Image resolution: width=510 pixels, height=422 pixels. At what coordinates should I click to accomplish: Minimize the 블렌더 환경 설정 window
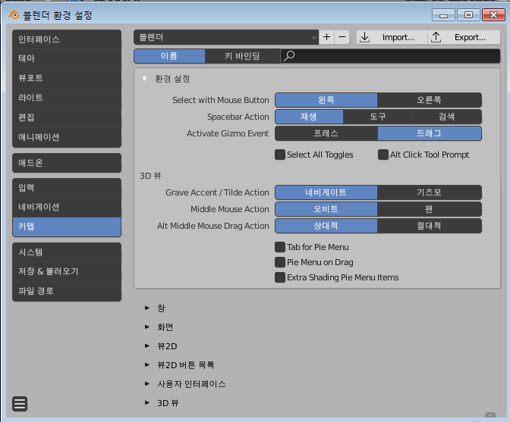(443, 15)
